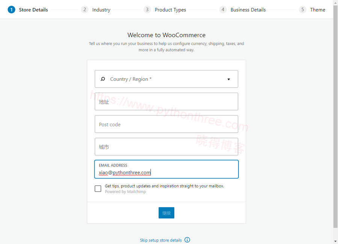Click the blue 继续 continue button
Screen dimensions: 338x244
point(166,213)
